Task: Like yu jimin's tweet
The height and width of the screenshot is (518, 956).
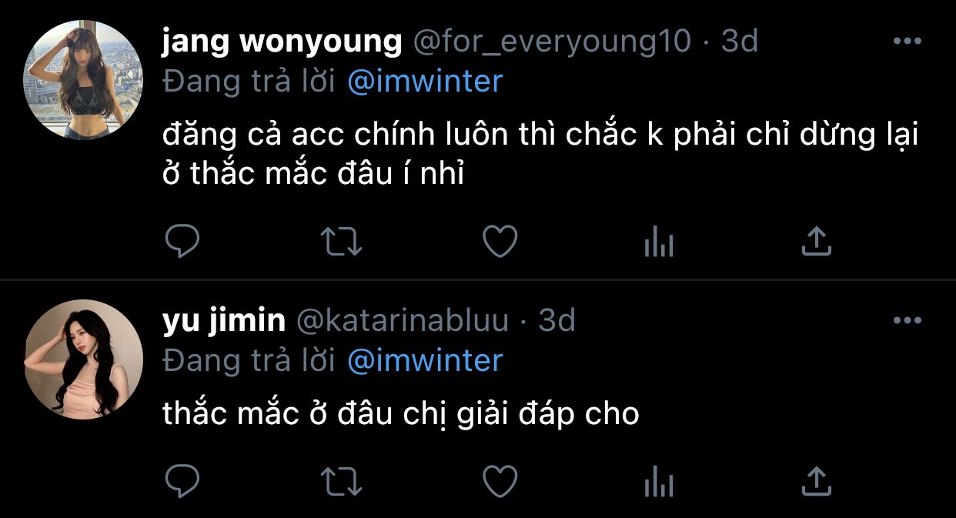Action: [x=500, y=483]
